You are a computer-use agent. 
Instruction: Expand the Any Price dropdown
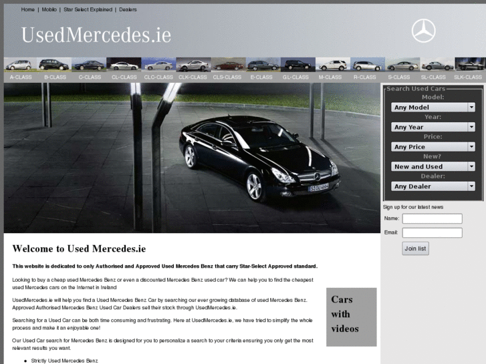coord(433,146)
